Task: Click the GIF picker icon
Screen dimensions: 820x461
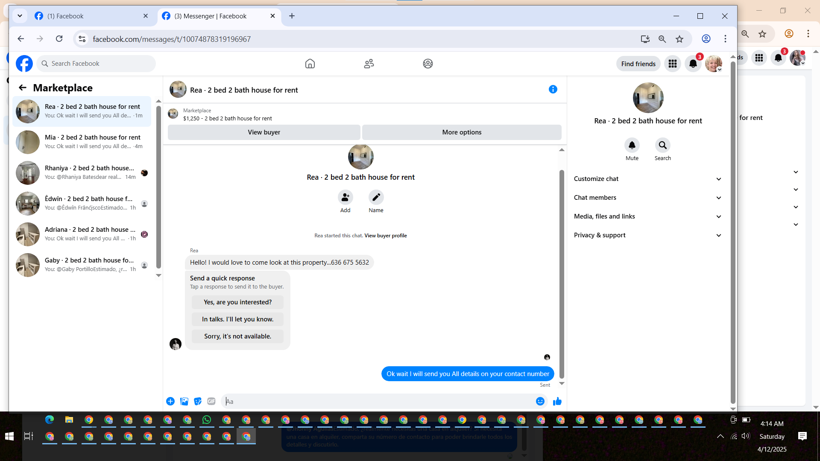Action: click(x=211, y=401)
